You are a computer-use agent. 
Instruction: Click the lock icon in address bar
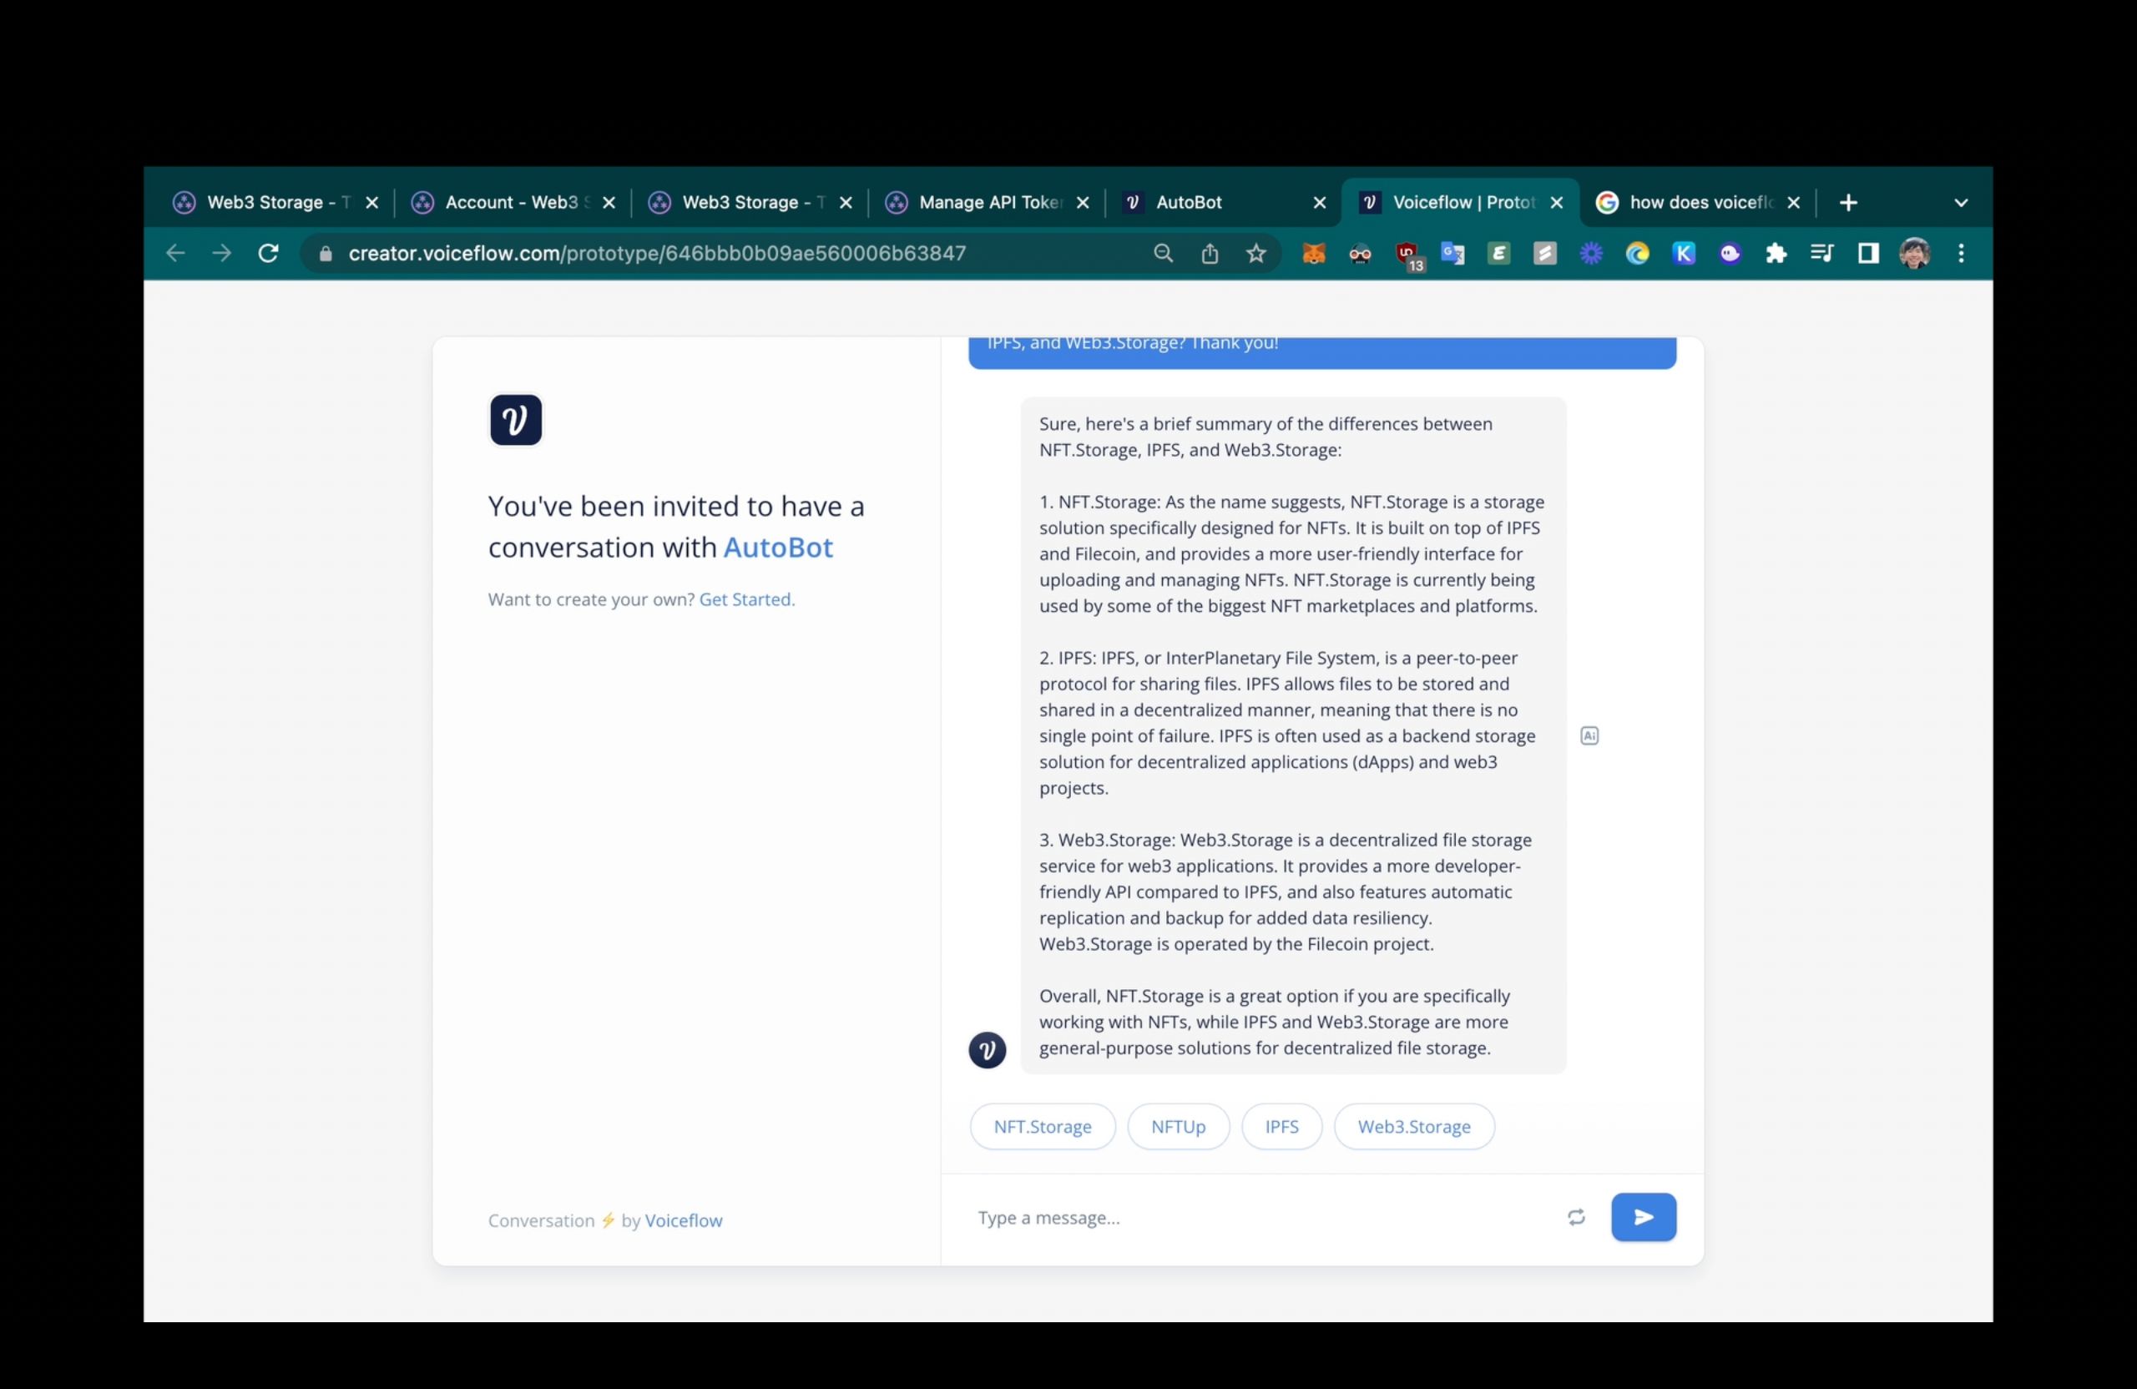tap(325, 254)
